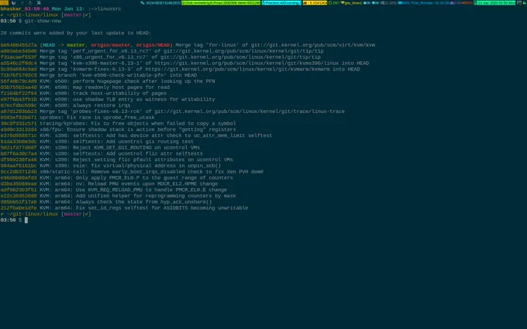This screenshot has height=329, width=527.
Task: Click commit hash be548645527a
Action: pos(19,45)
